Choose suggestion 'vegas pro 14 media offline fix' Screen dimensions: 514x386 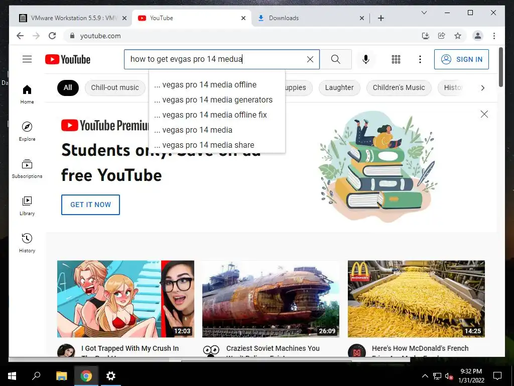(x=217, y=115)
